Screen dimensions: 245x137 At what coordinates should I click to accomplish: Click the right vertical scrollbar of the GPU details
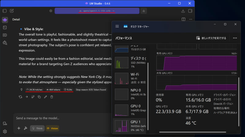(x=239, y=102)
